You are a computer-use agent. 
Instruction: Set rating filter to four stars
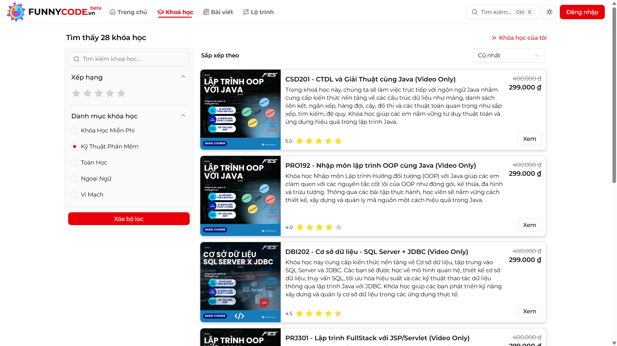pos(110,93)
